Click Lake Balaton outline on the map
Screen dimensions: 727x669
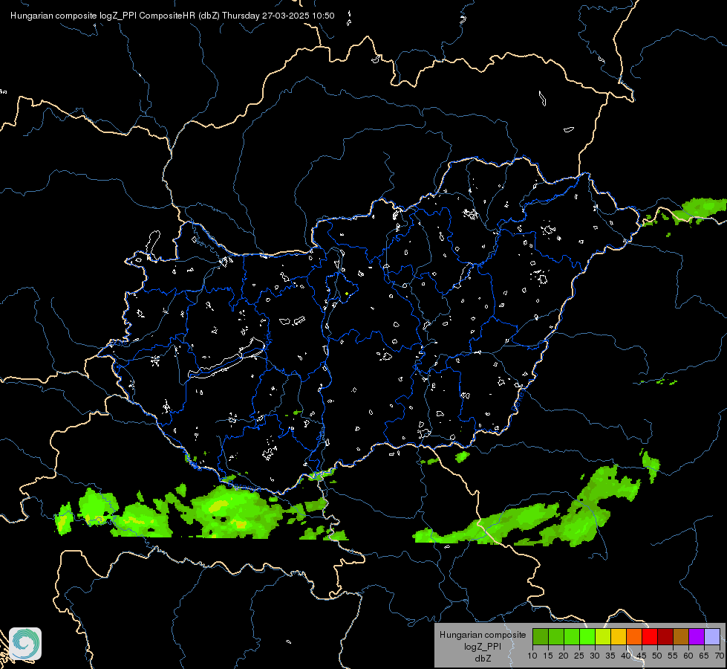(227, 360)
